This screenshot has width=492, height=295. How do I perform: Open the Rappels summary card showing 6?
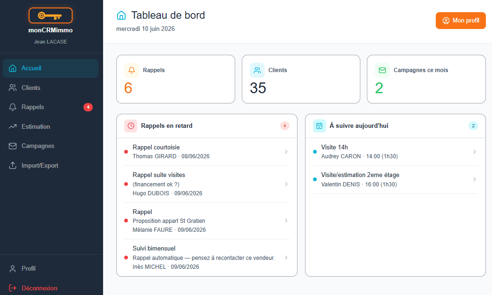tap(176, 79)
